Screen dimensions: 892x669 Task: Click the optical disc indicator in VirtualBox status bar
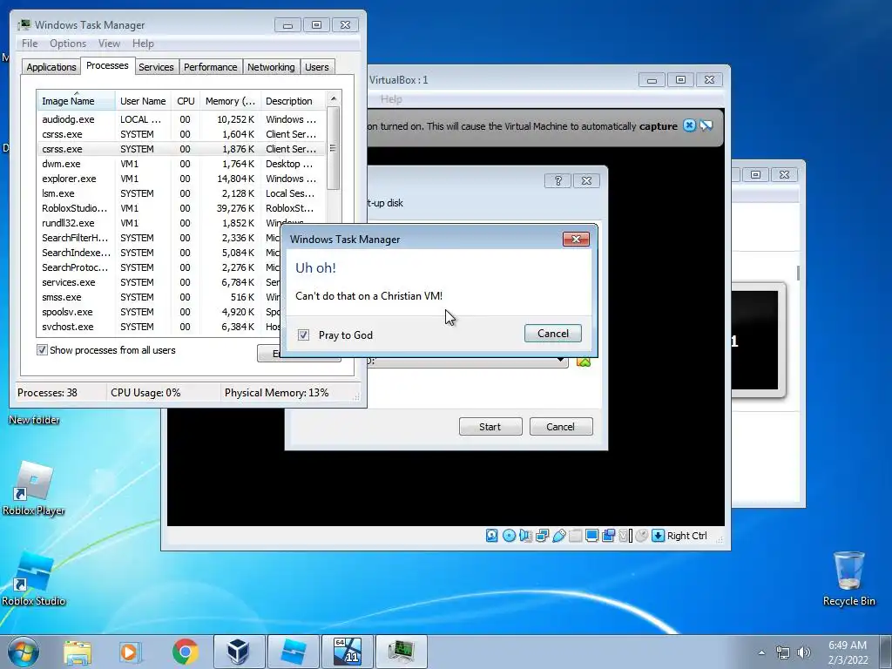509,536
